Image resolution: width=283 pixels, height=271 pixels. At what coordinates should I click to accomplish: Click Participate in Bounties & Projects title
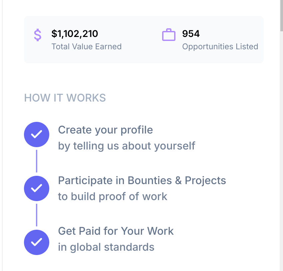(142, 180)
